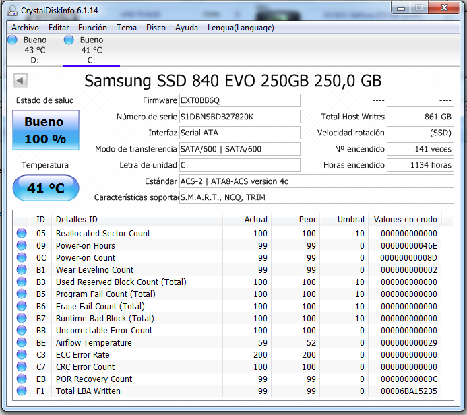Image resolution: width=467 pixels, height=415 pixels.
Task: Minimize the CrystalDiskInfo window
Action: coord(401,8)
